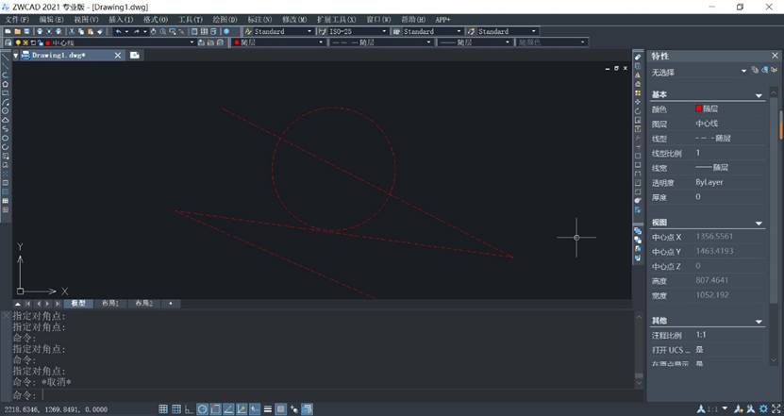The height and width of the screenshot is (416, 784).
Task: Collapse the 基本 section in properties panel
Action: pos(759,95)
